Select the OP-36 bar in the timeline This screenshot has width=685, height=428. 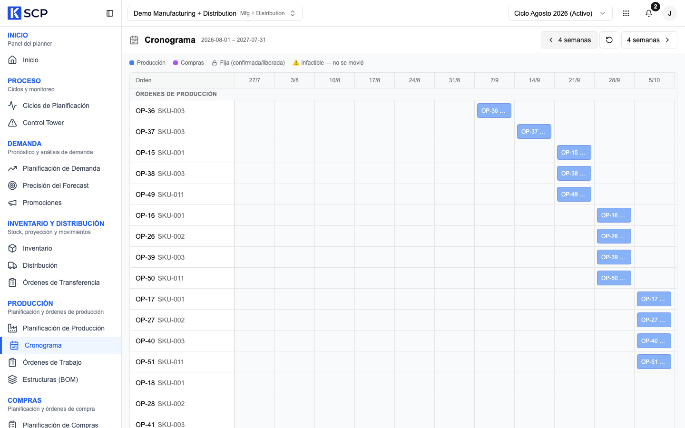point(494,110)
